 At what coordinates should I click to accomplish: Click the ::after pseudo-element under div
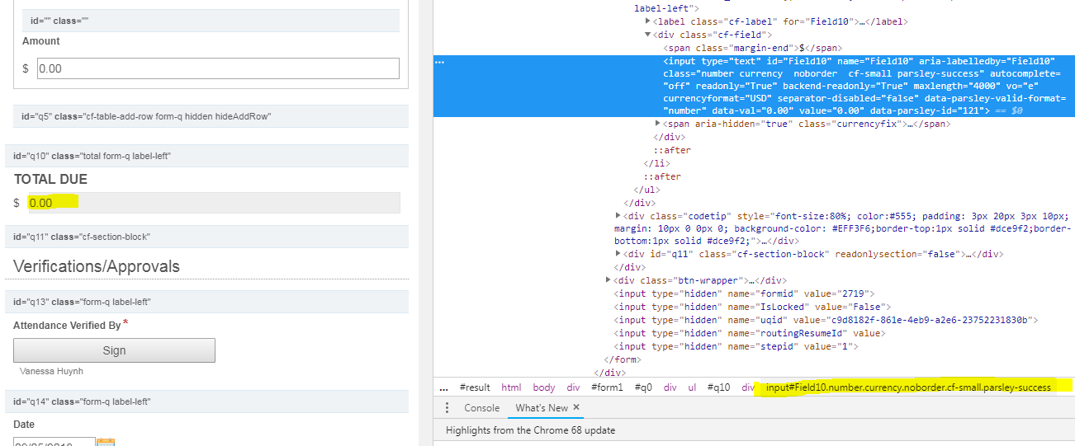click(x=672, y=150)
